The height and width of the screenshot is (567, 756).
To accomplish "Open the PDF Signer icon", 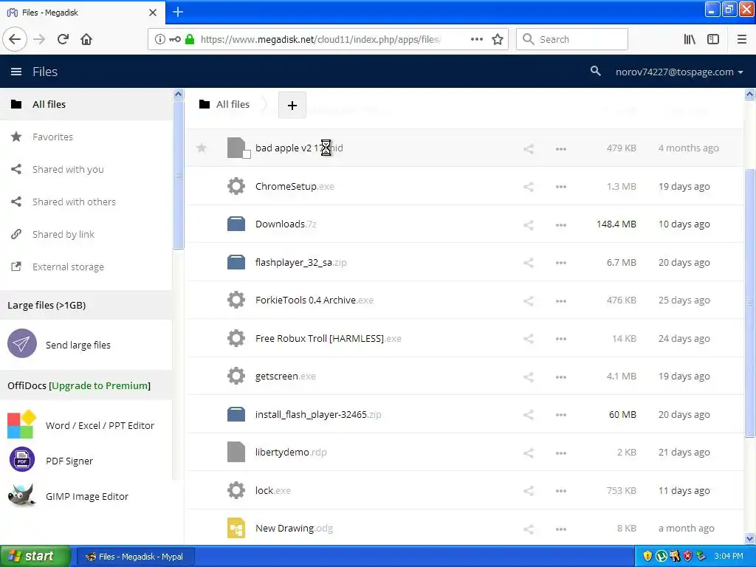I will click(x=21, y=459).
